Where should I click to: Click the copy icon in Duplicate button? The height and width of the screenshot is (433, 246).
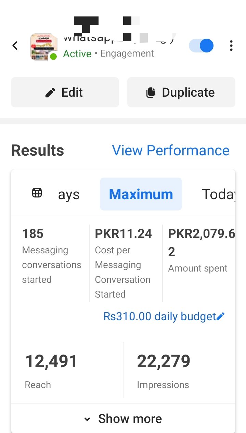pos(151,93)
